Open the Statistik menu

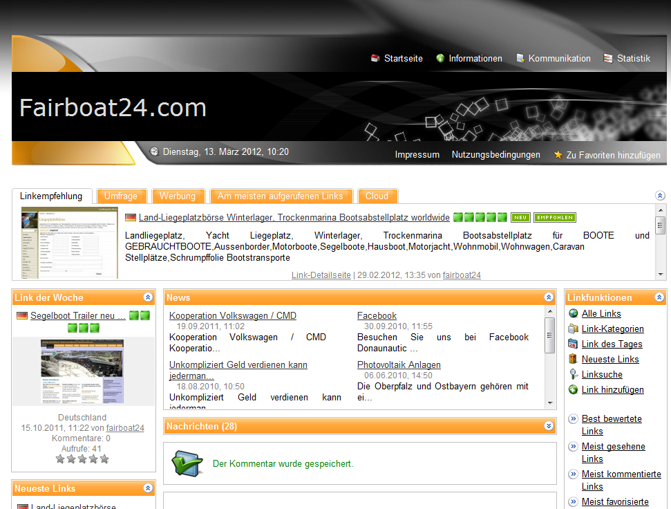[x=634, y=58]
